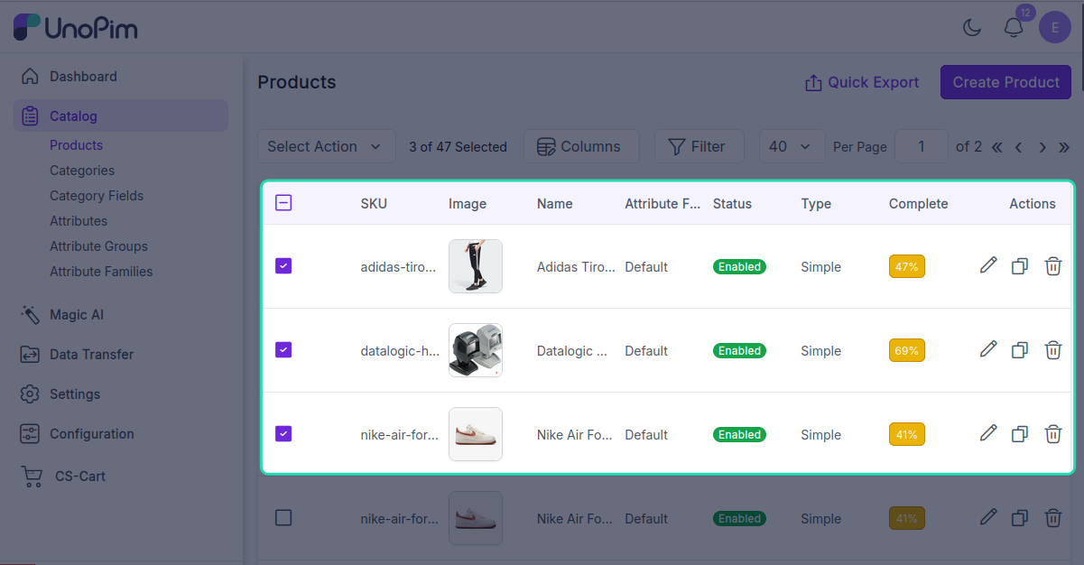
Task: Delete the checked Nike Air Force product
Action: 1052,434
